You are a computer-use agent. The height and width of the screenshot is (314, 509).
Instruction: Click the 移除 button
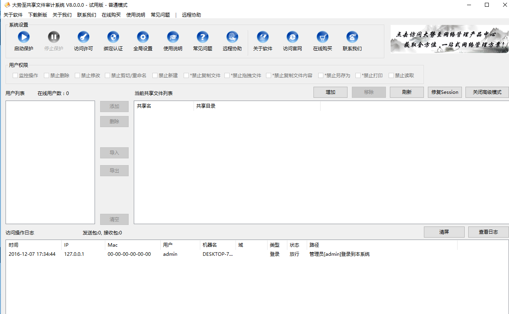tap(369, 92)
